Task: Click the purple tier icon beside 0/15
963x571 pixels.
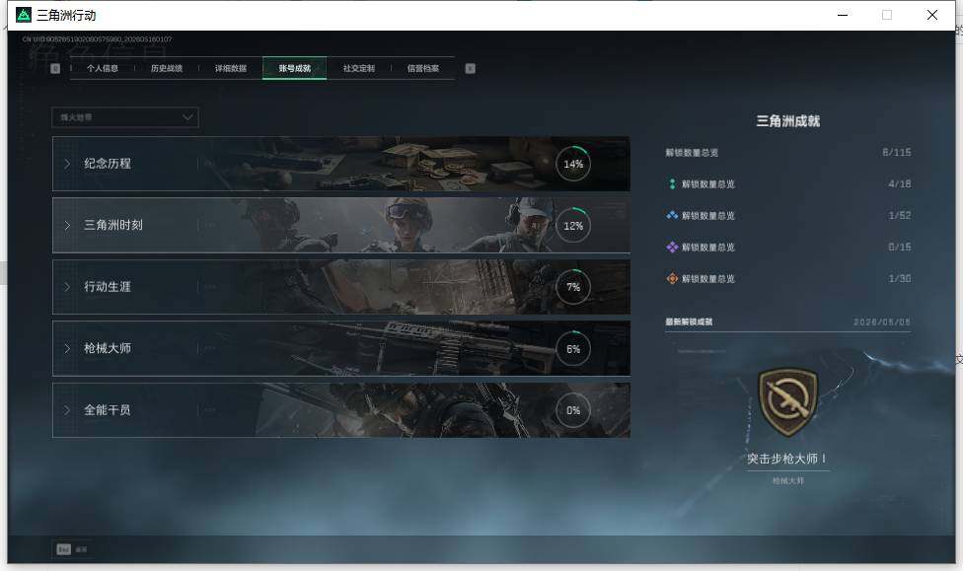Action: click(672, 247)
